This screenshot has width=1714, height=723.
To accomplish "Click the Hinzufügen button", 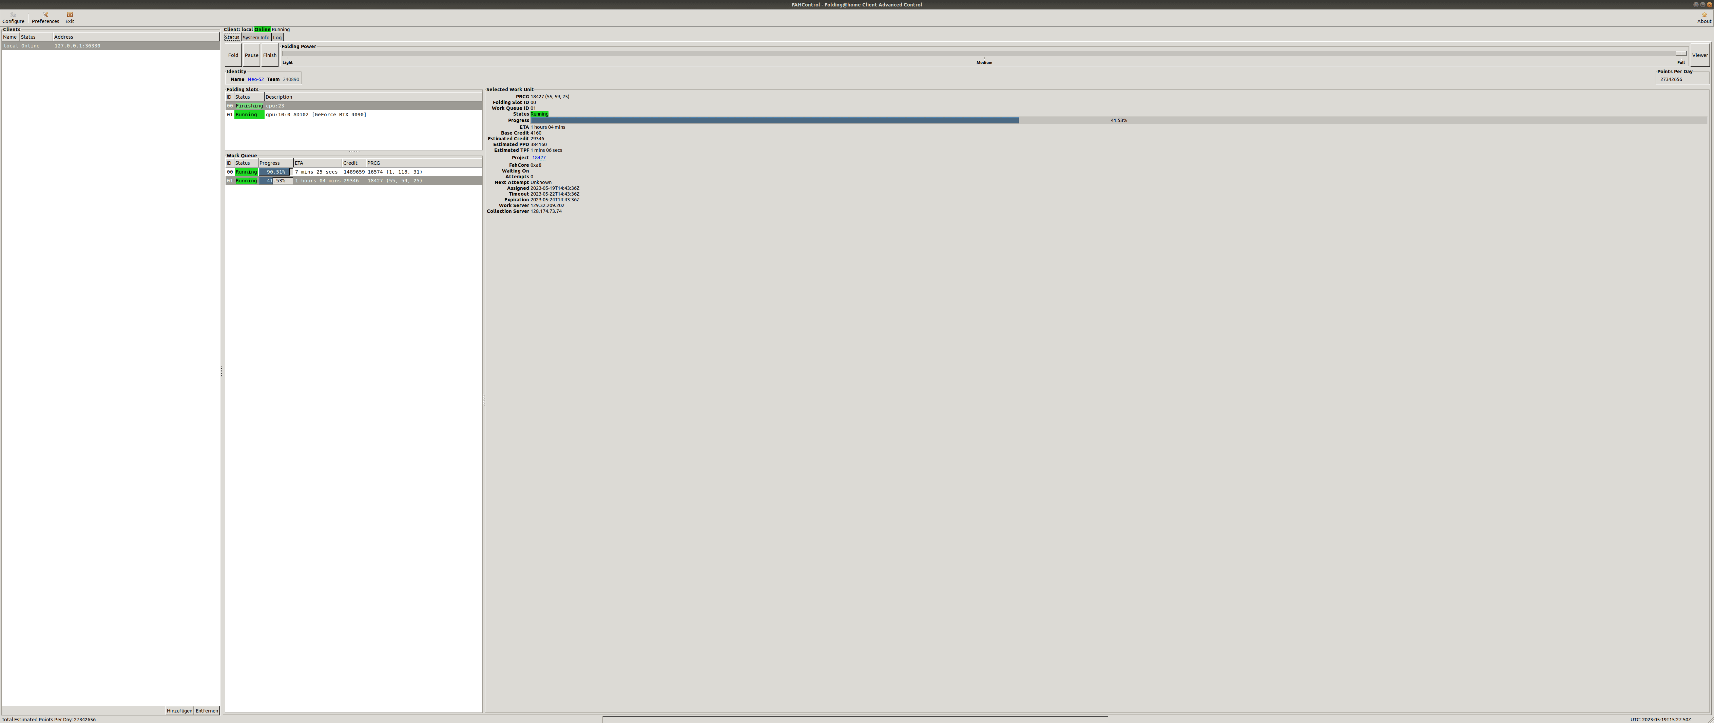I will [179, 710].
